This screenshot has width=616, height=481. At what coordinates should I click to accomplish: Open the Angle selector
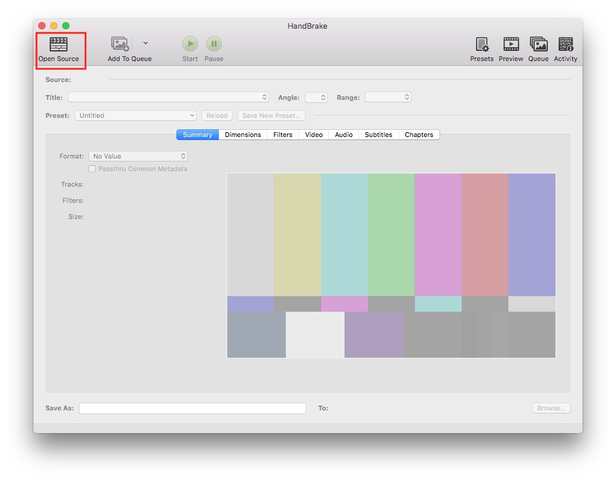coord(316,97)
